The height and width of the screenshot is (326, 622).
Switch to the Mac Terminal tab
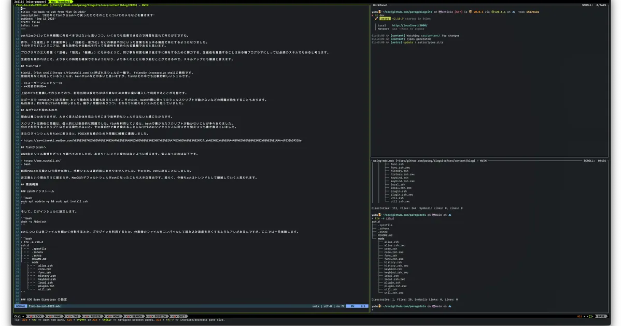tap(62, 2)
